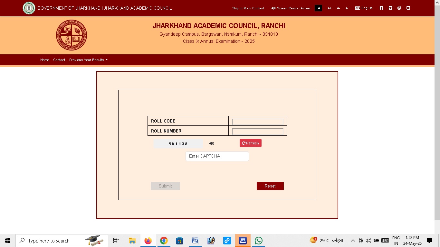This screenshot has width=440, height=247.
Task: Click the Enter CAPTCHA text box
Action: tap(217, 156)
